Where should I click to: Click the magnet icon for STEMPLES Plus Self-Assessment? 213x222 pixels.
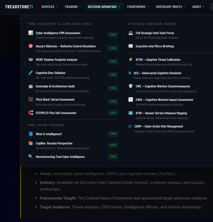[x=31, y=113]
